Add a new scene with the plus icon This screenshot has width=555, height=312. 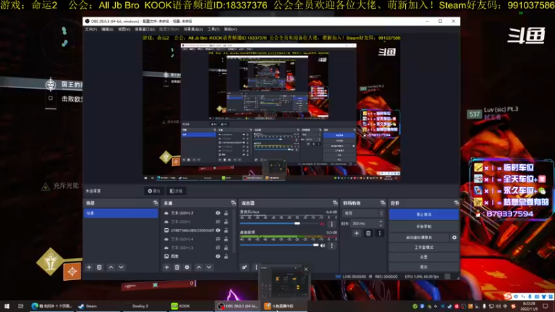89,268
